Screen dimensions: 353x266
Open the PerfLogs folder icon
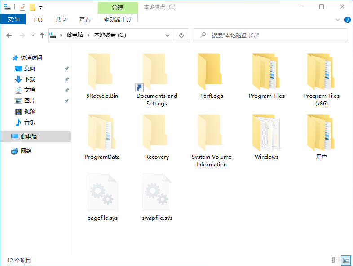(210, 72)
